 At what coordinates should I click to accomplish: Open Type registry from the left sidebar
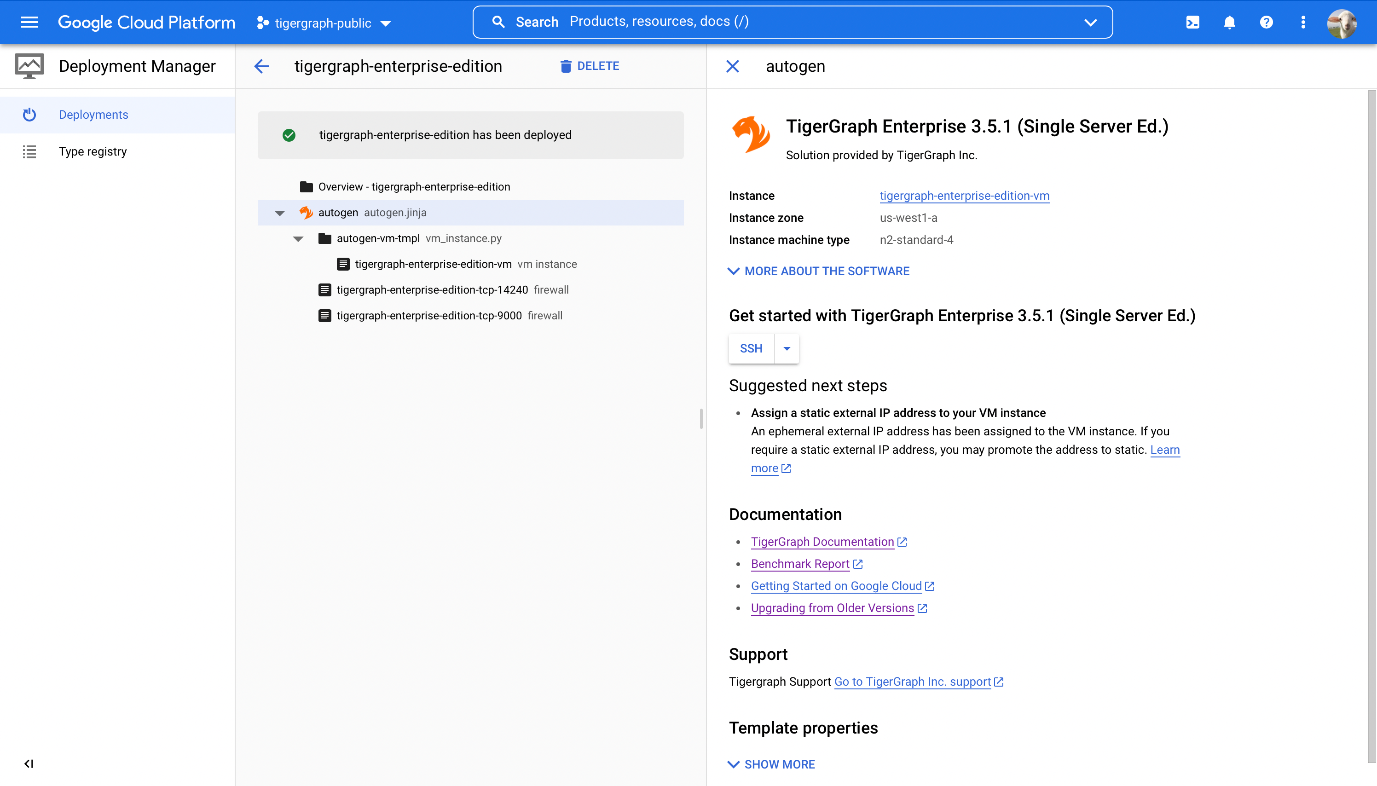click(93, 151)
